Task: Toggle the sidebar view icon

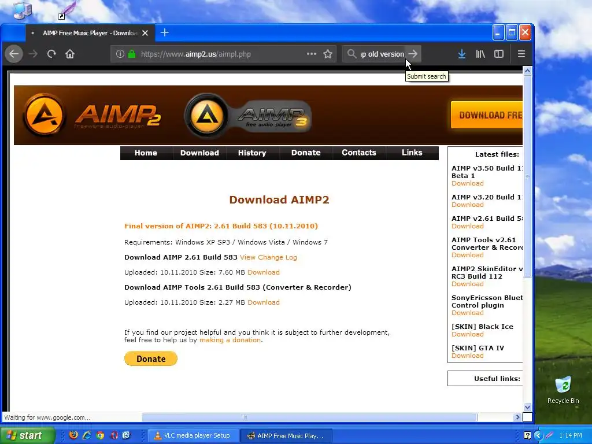Action: click(499, 54)
